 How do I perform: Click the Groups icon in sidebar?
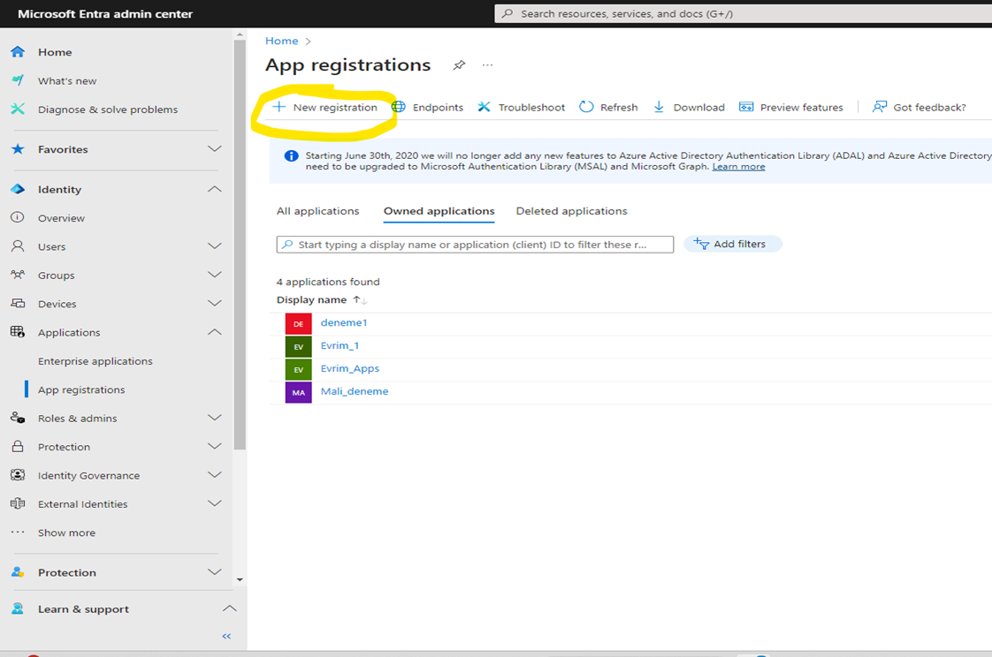click(x=18, y=275)
